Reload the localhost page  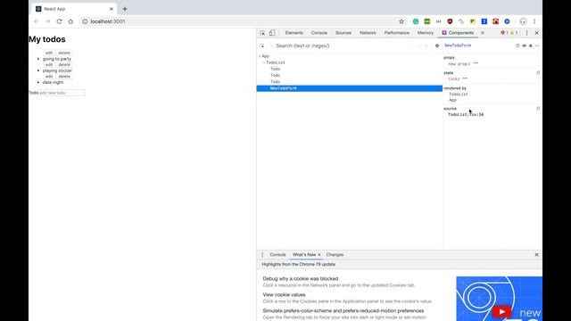coord(59,21)
